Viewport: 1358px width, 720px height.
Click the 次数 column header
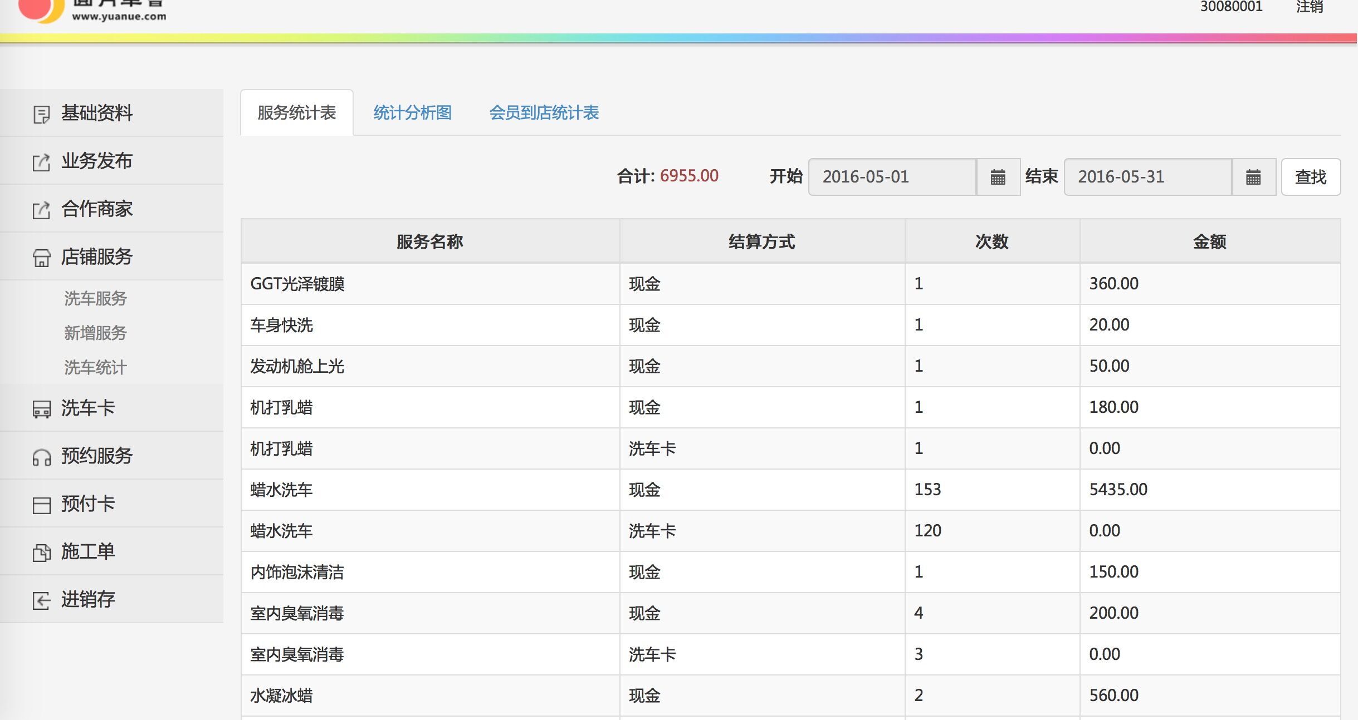tap(992, 241)
